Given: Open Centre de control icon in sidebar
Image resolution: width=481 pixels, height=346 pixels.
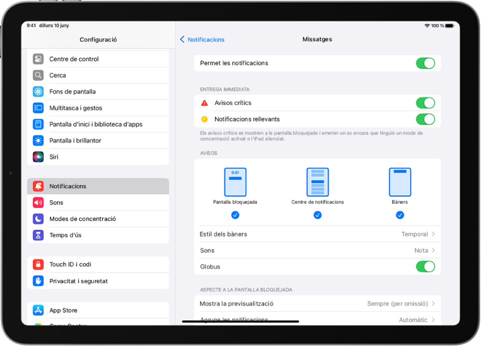Looking at the screenshot, I should click(38, 59).
